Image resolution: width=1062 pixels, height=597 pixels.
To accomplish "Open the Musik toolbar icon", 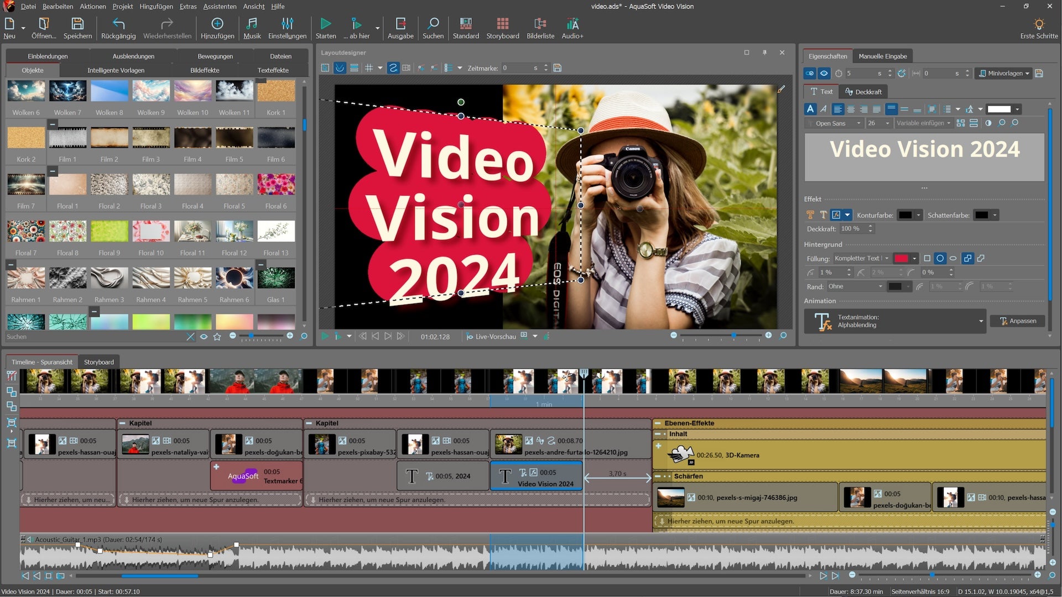I will [x=252, y=24].
